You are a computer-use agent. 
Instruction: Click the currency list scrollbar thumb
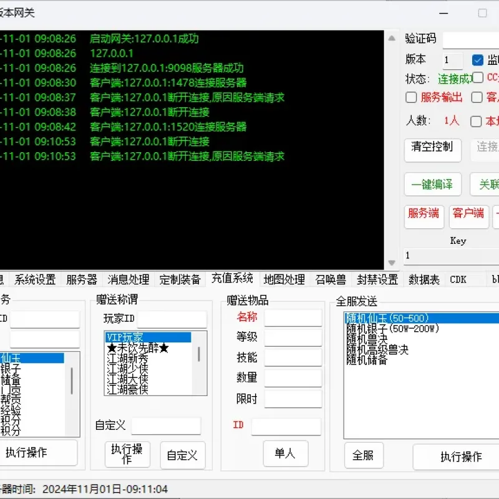72,381
